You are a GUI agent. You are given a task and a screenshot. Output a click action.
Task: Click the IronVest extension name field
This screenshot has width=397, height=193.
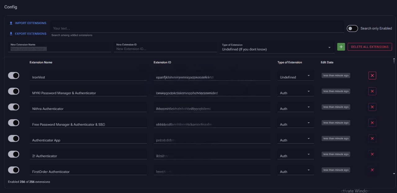coord(88,76)
